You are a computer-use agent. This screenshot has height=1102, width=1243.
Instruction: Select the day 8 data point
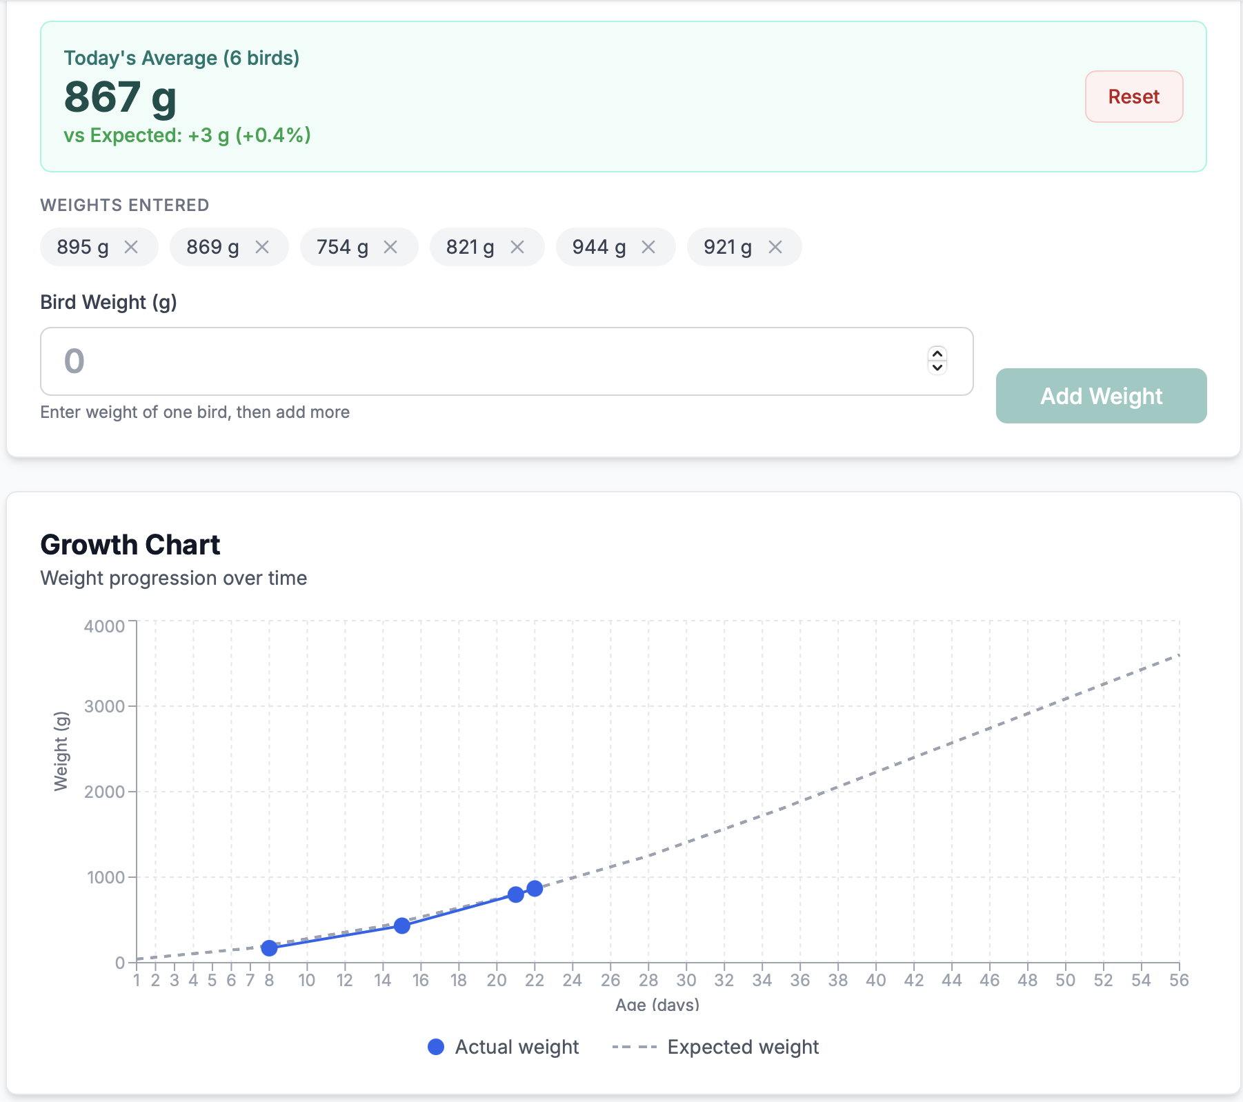click(270, 948)
